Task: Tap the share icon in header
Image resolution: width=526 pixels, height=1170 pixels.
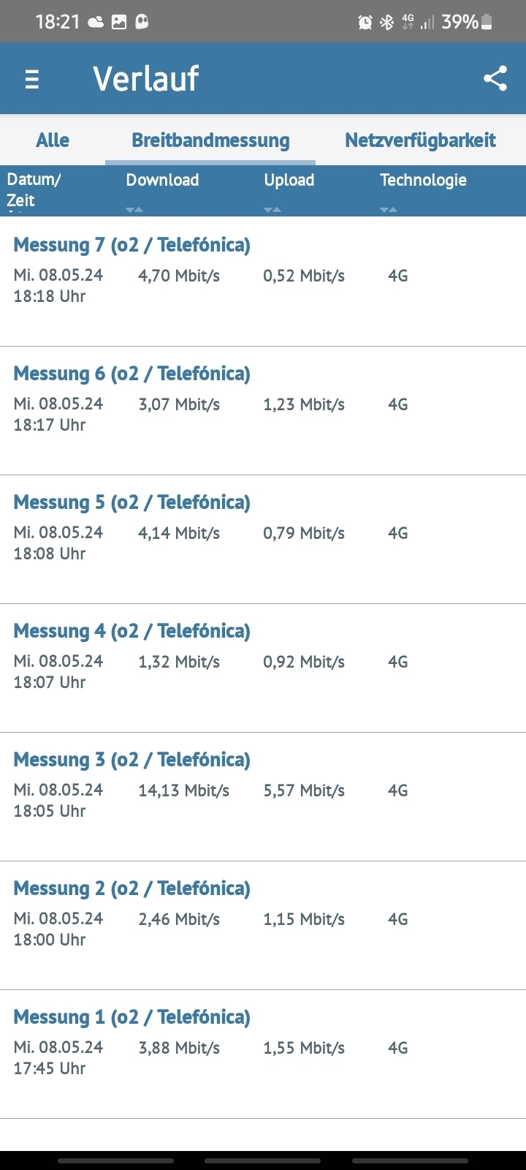Action: (x=495, y=78)
